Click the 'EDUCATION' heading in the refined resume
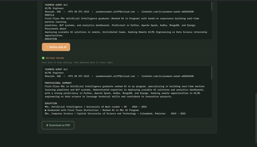The image size is (257, 147). click(51, 103)
